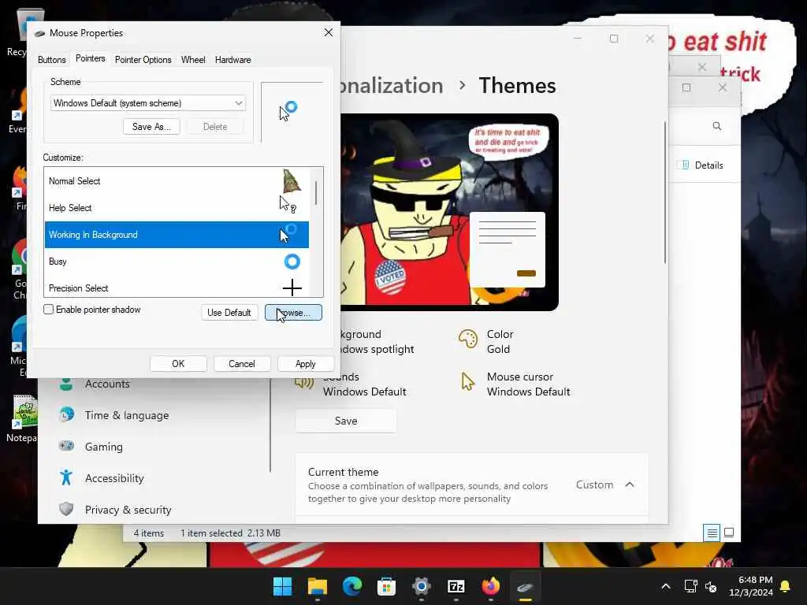Switch to the Buttons tab
Screen dimensions: 807x605
pyautogui.click(x=51, y=60)
